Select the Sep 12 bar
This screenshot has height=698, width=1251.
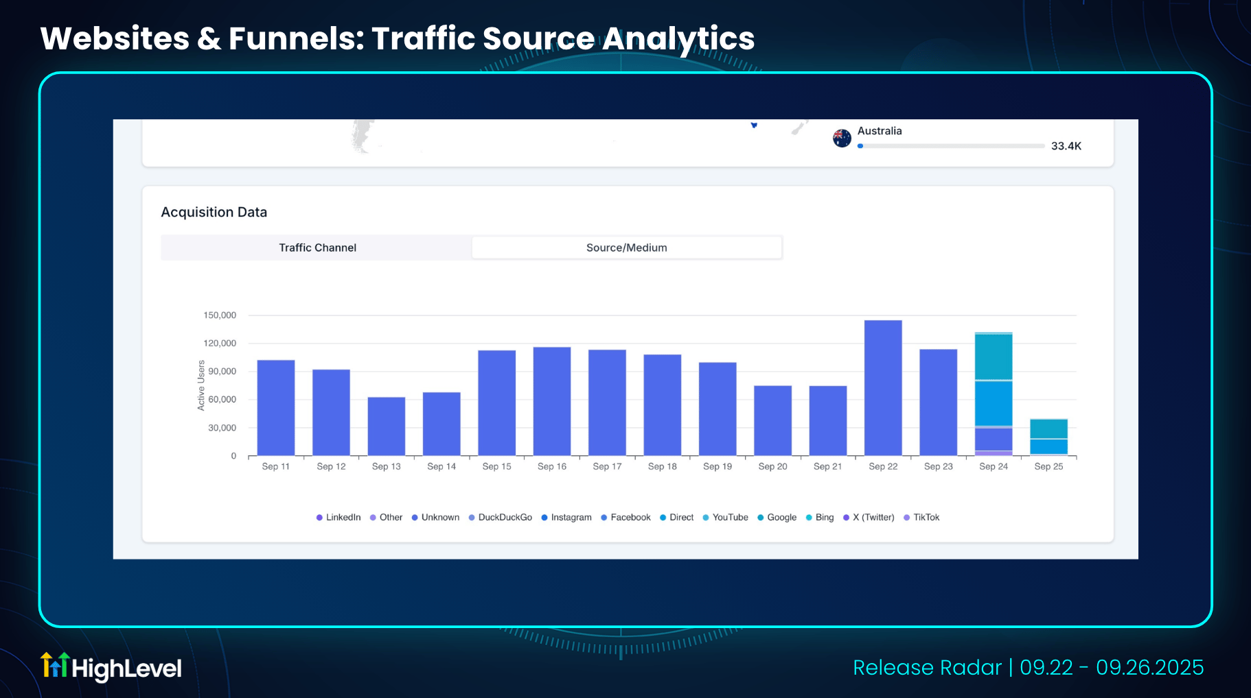331,413
